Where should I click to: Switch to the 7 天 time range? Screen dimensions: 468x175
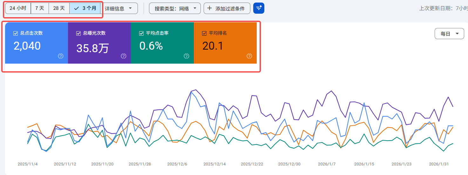click(x=40, y=8)
